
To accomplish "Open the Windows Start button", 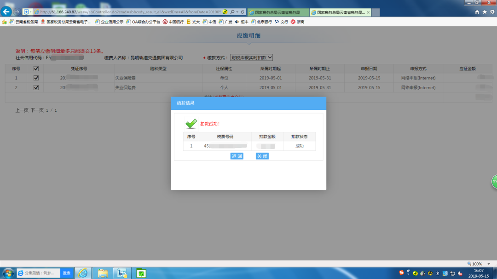I will click(x=8, y=273).
